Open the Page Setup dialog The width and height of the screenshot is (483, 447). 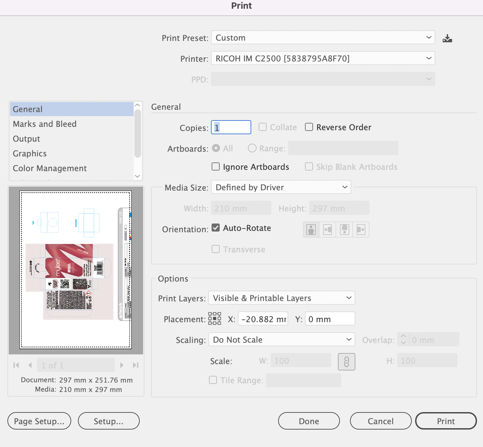click(39, 421)
